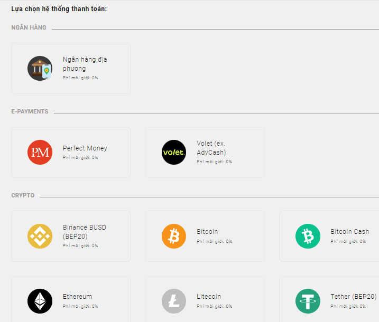This screenshot has height=322, width=379.
Task: Click the E-PAYMENTS section heading
Action: (30, 111)
